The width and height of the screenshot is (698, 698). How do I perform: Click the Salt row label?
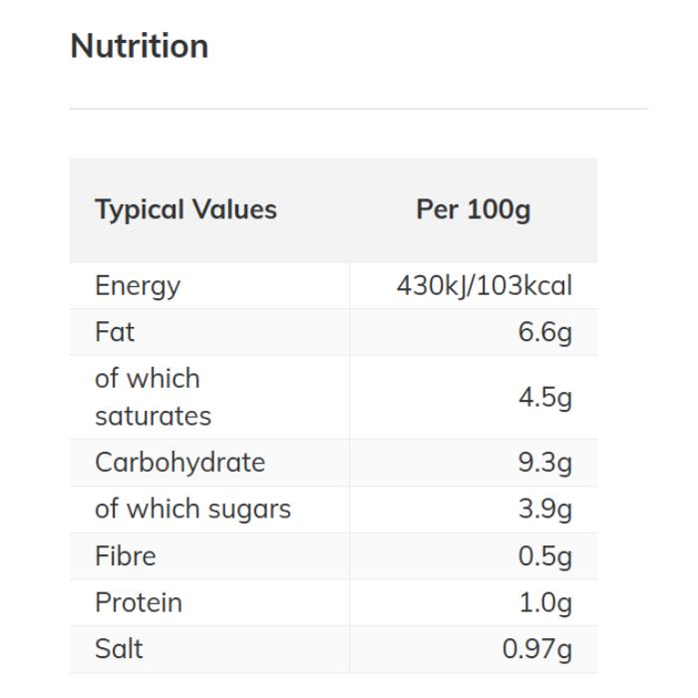point(119,649)
